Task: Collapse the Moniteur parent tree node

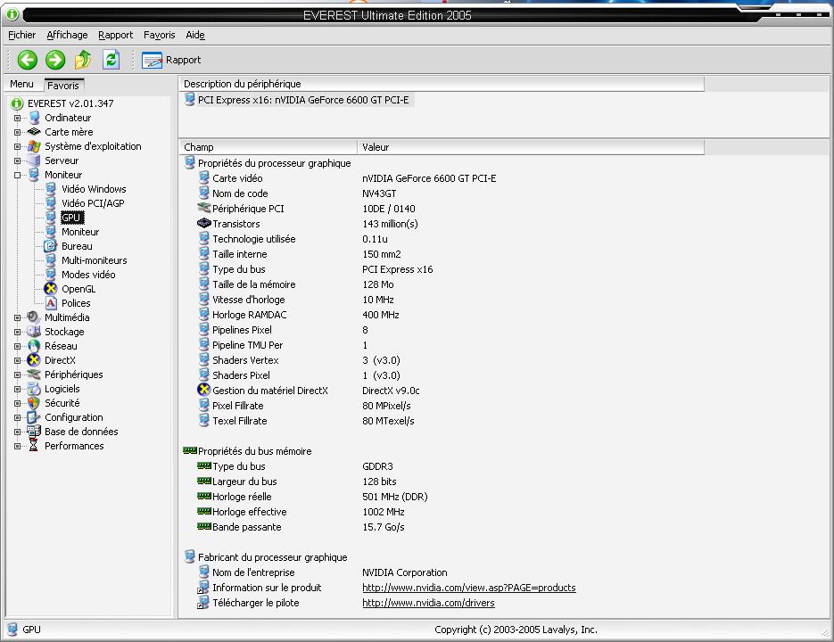Action: 18,175
